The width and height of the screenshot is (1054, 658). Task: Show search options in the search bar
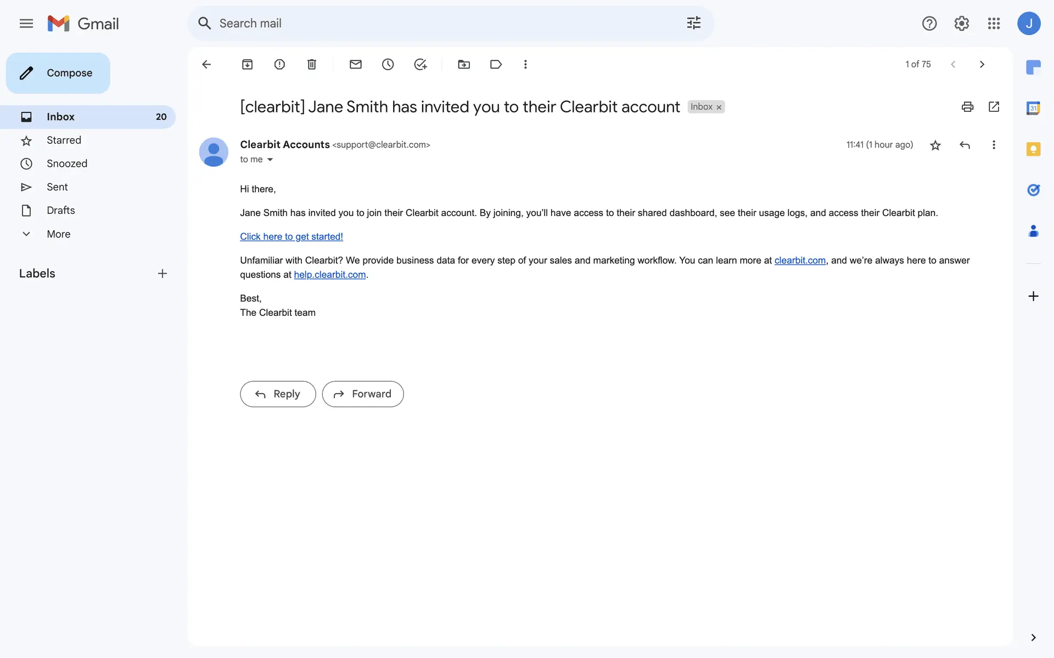694,23
